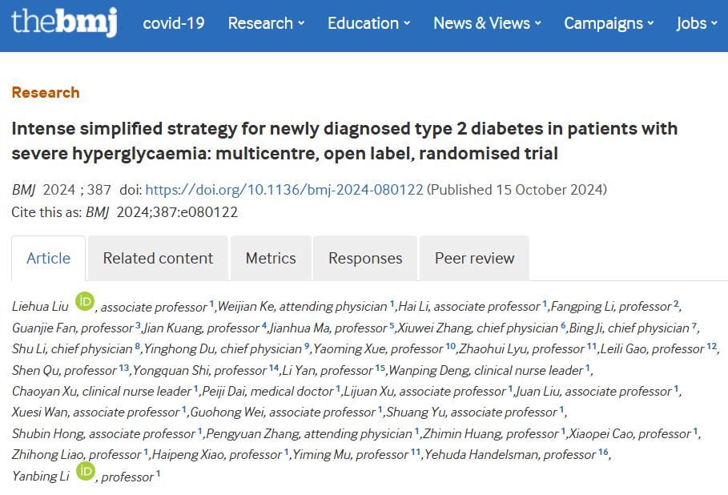Click affiliation superscript 2 after Fangping Li
The height and width of the screenshot is (495, 728).
[676, 304]
